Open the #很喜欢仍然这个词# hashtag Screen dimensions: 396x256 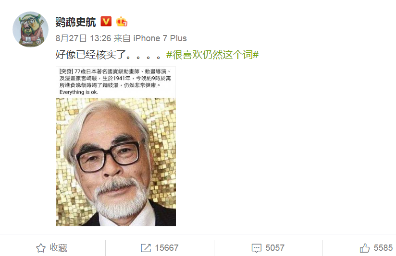212,55
